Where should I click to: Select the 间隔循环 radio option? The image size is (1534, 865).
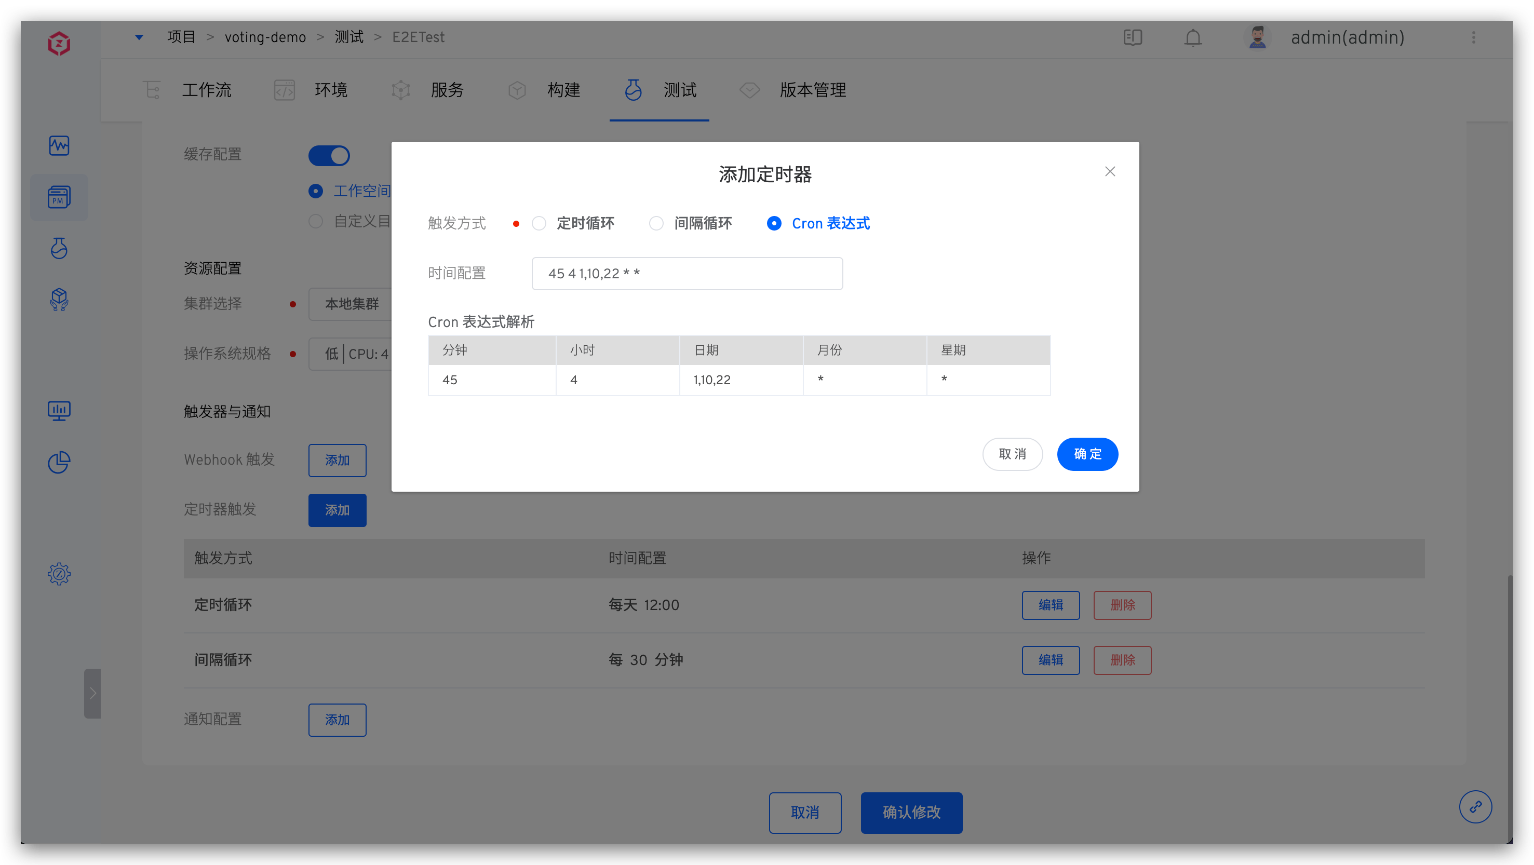[x=656, y=223]
